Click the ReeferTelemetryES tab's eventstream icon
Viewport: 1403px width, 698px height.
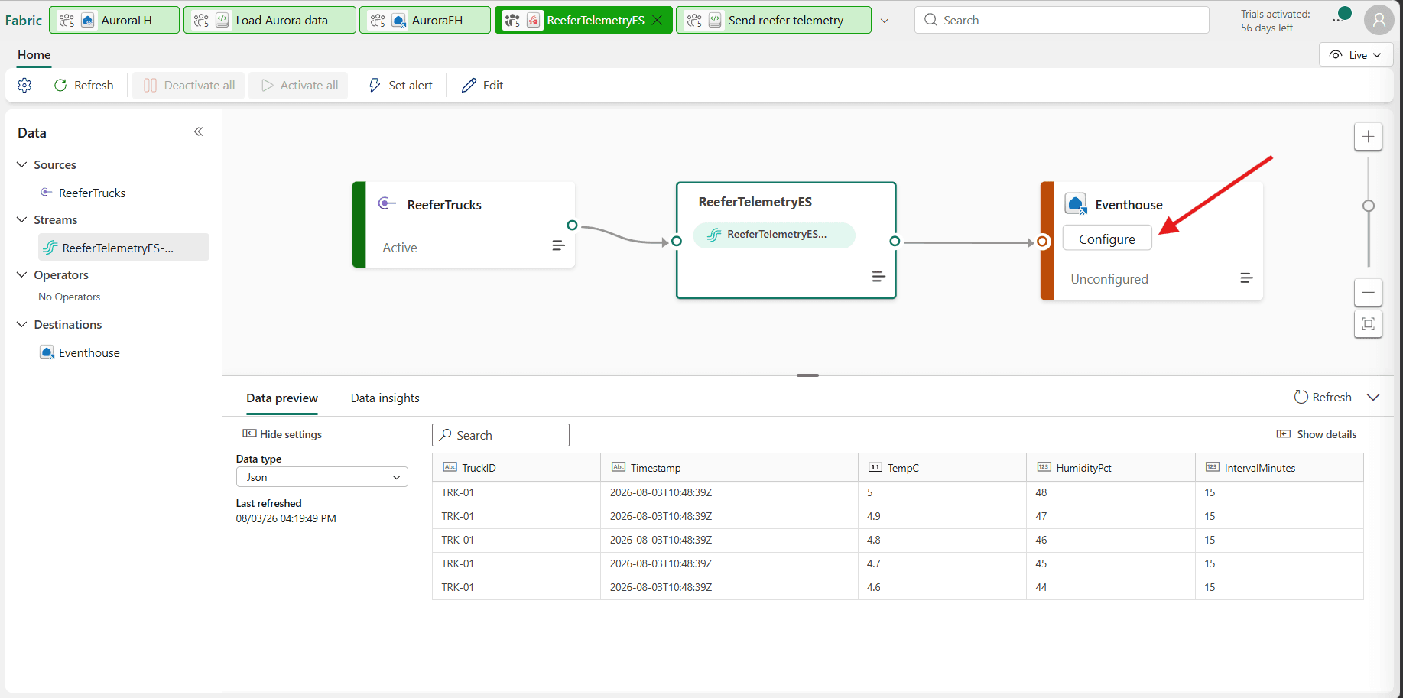[x=534, y=21]
